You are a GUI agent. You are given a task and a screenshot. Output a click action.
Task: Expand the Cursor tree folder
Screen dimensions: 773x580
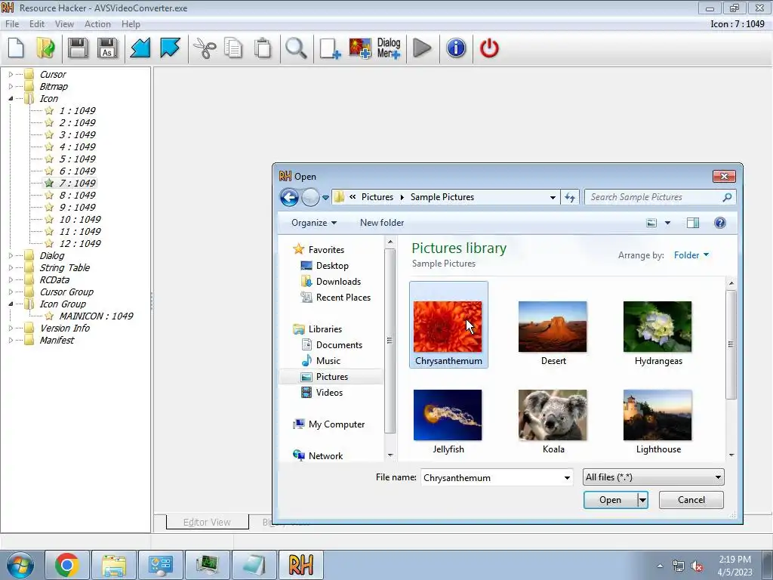pyautogui.click(x=11, y=75)
